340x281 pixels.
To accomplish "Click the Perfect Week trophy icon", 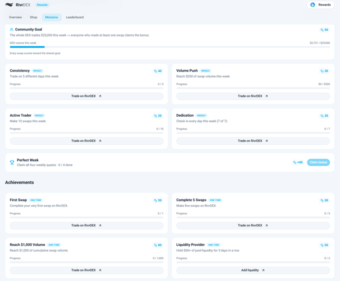I will click(12, 162).
